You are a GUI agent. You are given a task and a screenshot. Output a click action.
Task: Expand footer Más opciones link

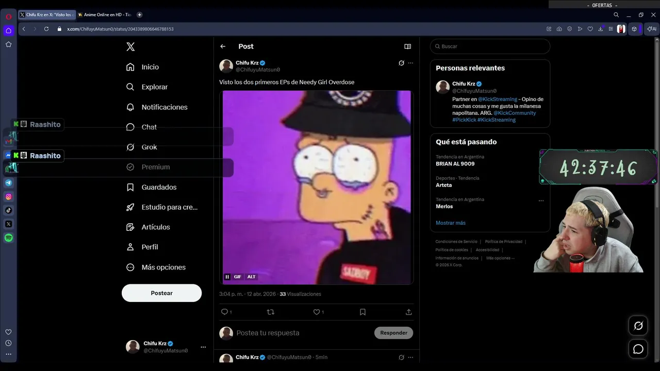[500, 258]
